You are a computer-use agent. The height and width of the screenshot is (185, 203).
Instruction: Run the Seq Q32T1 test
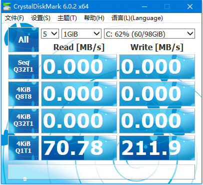tap(23, 67)
